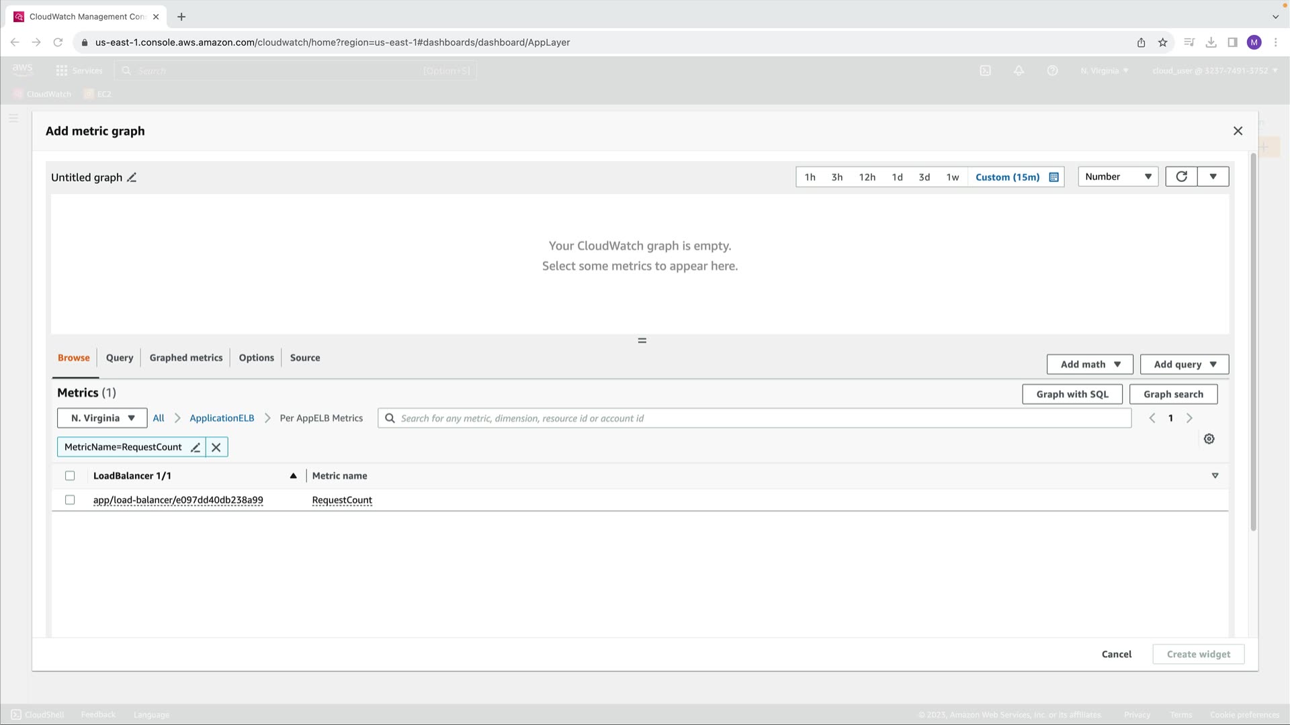Viewport: 1290px width, 725px height.
Task: Sort by LoadBalancer column arrow
Action: point(293,476)
